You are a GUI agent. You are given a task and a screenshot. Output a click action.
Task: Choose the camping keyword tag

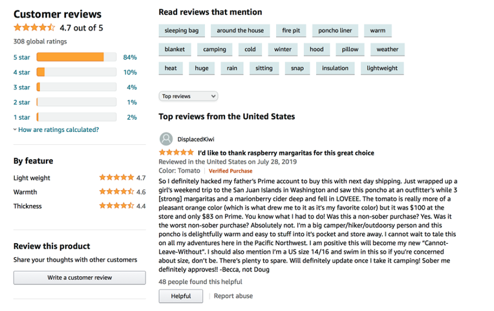click(215, 50)
